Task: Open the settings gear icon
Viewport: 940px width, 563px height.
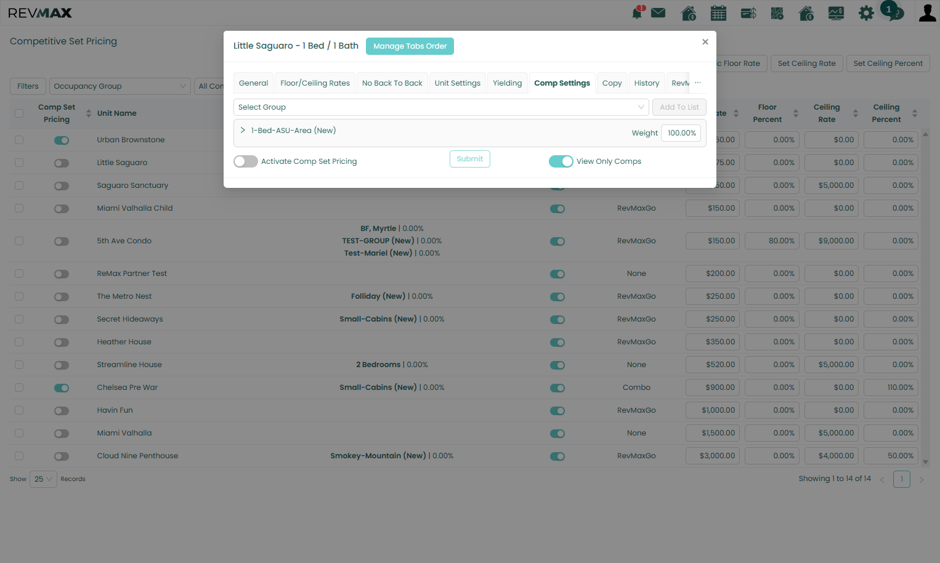Action: (866, 13)
